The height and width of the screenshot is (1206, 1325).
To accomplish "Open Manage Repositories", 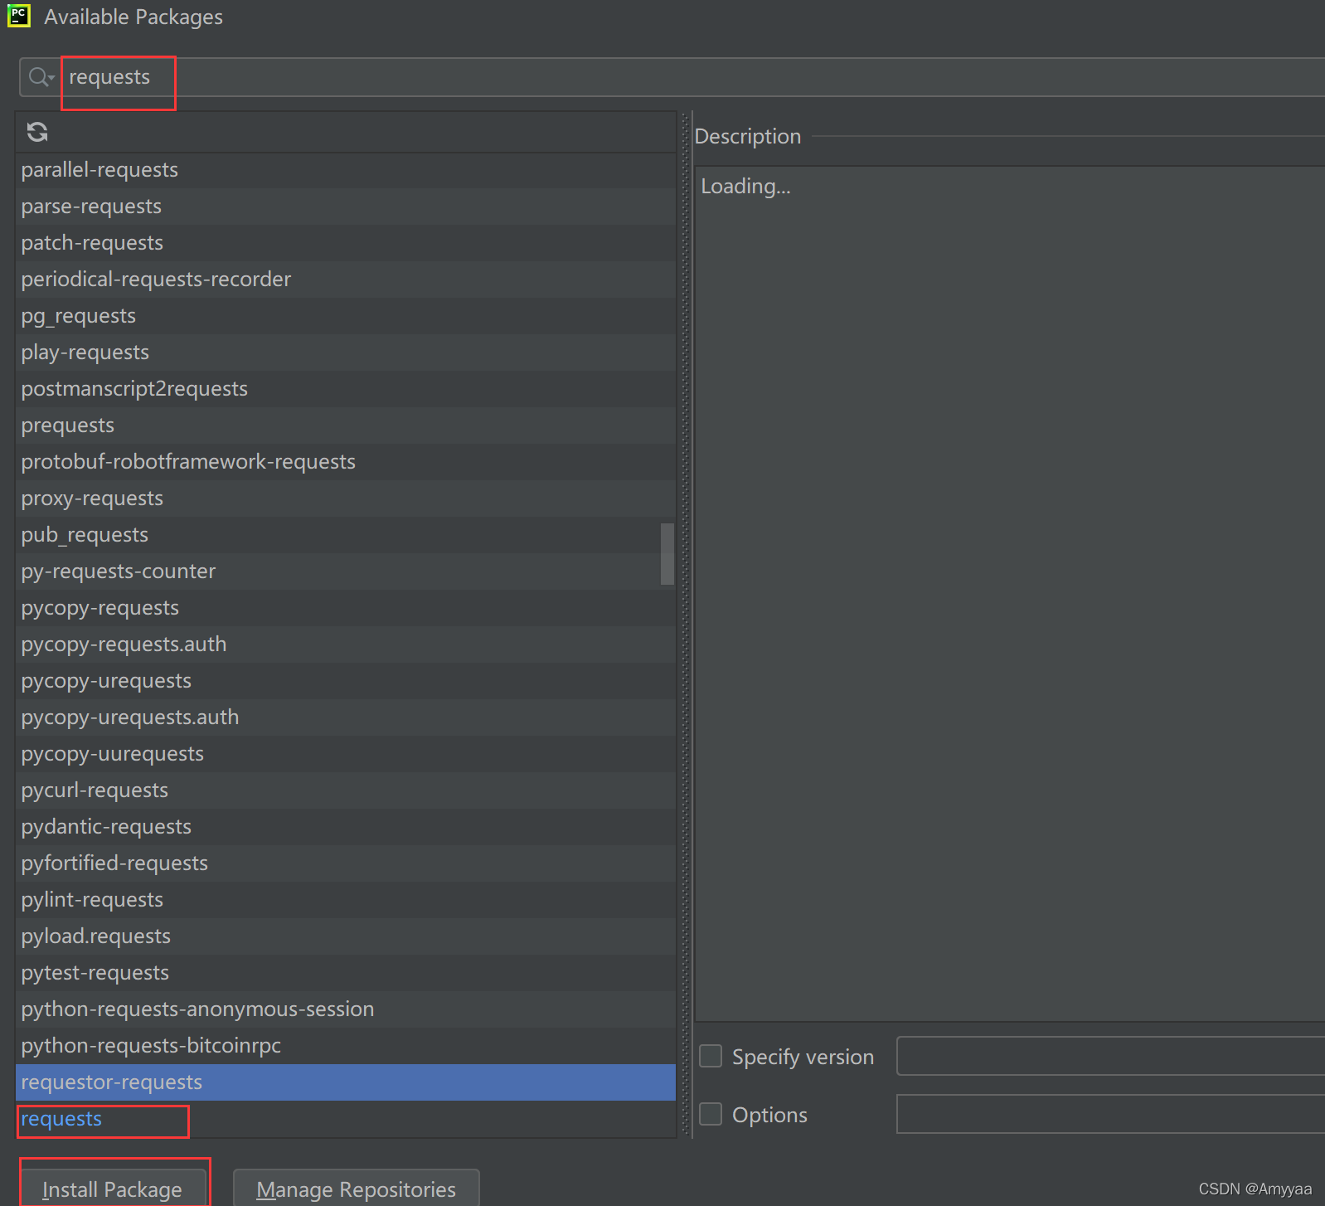I will pyautogui.click(x=357, y=1189).
